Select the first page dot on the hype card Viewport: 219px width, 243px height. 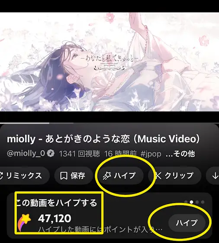click(186, 202)
